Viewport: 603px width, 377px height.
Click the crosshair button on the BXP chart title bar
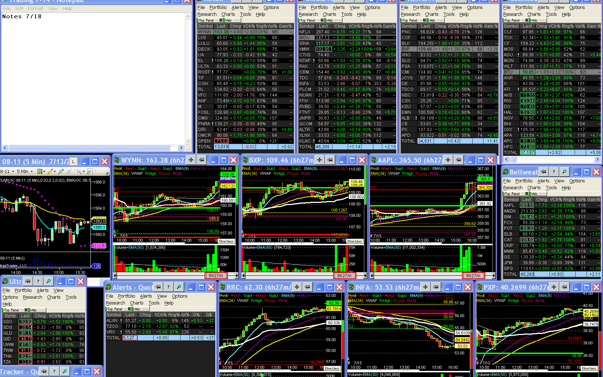[319, 160]
